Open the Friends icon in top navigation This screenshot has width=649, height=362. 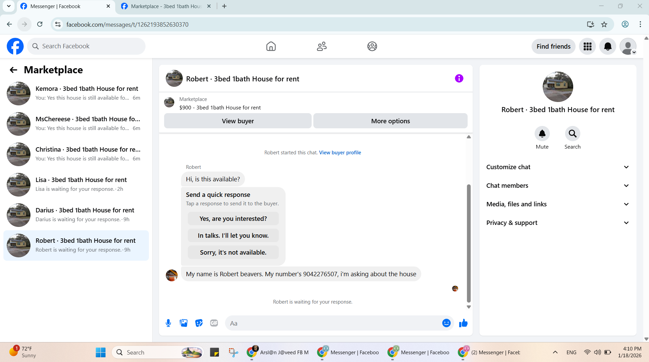(321, 46)
